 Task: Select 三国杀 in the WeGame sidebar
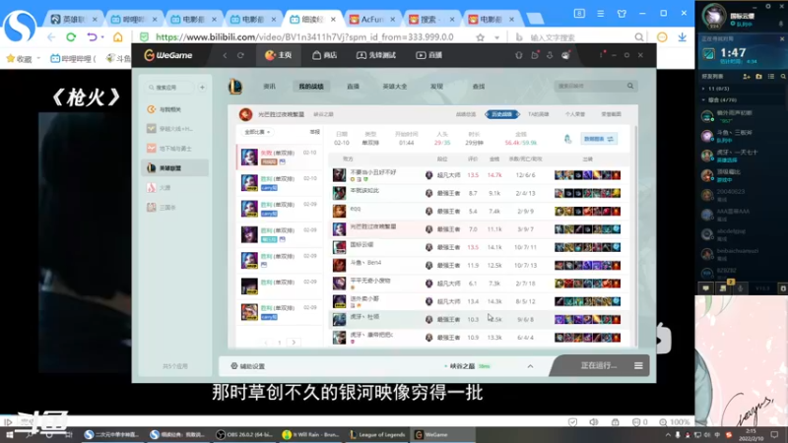(x=175, y=208)
